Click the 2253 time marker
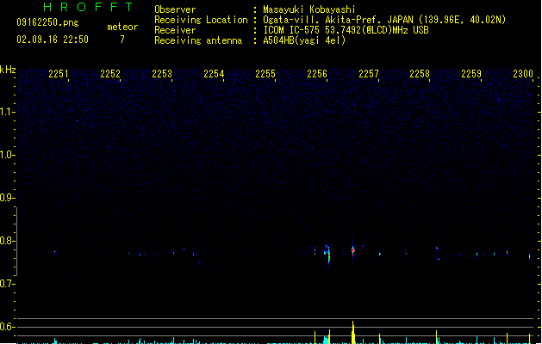Screen dimensions: 542x344 tap(162, 74)
